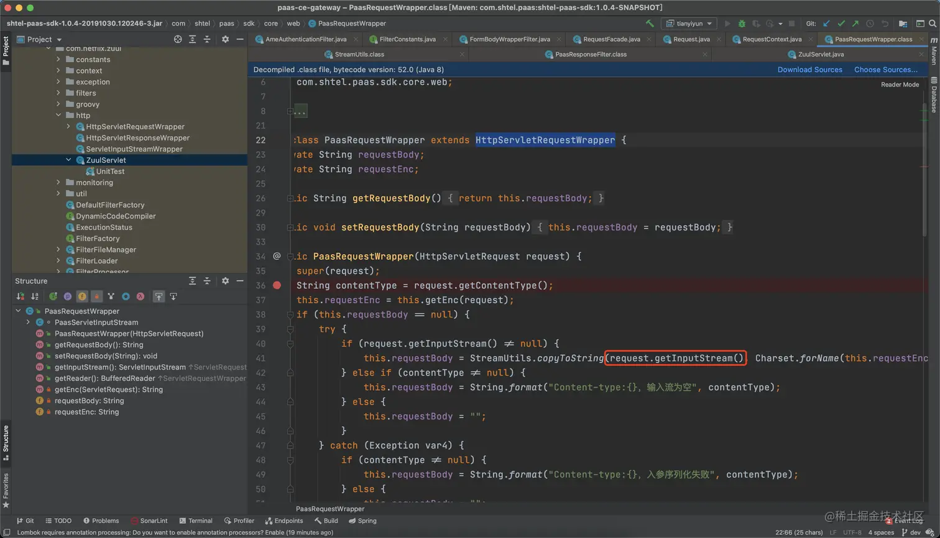940x538 pixels.
Task: Toggle Show non-public members filter
Action: pyautogui.click(x=96, y=296)
